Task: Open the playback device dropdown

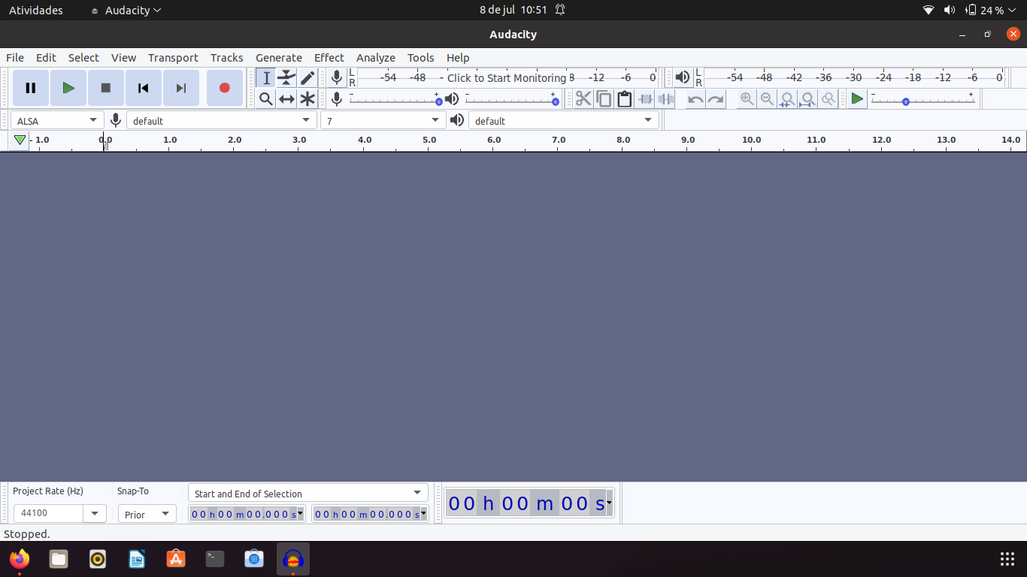Action: pos(563,120)
